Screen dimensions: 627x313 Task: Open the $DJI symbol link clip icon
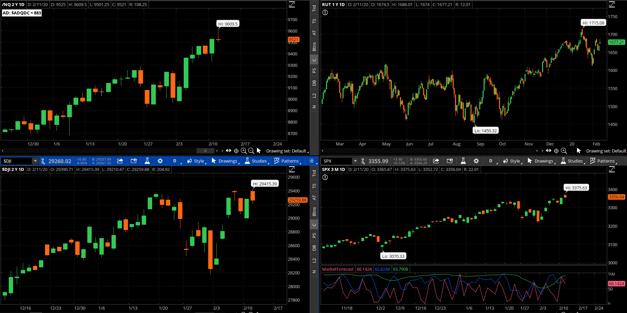tap(43, 161)
